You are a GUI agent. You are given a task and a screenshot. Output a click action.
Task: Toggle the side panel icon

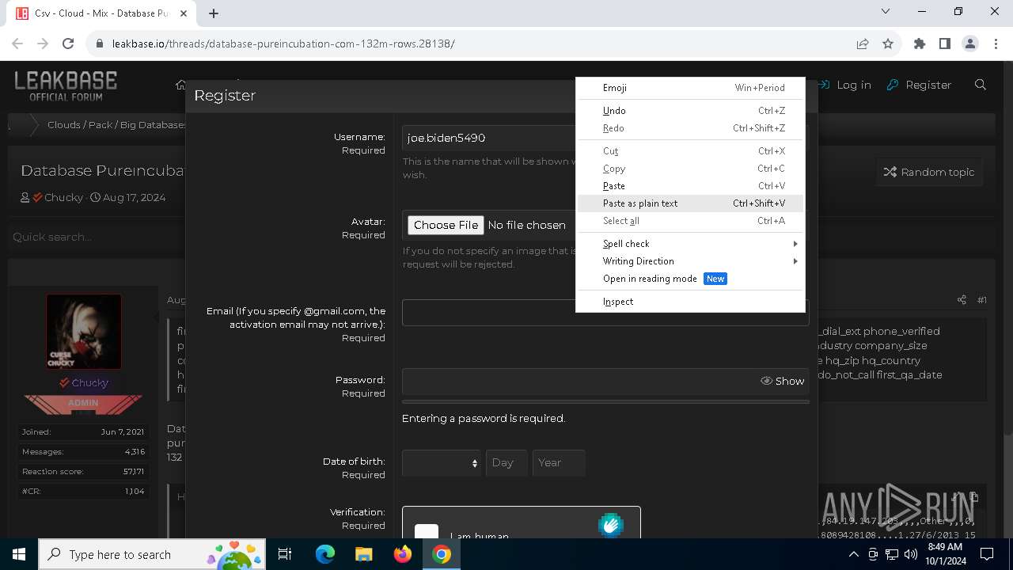click(945, 44)
